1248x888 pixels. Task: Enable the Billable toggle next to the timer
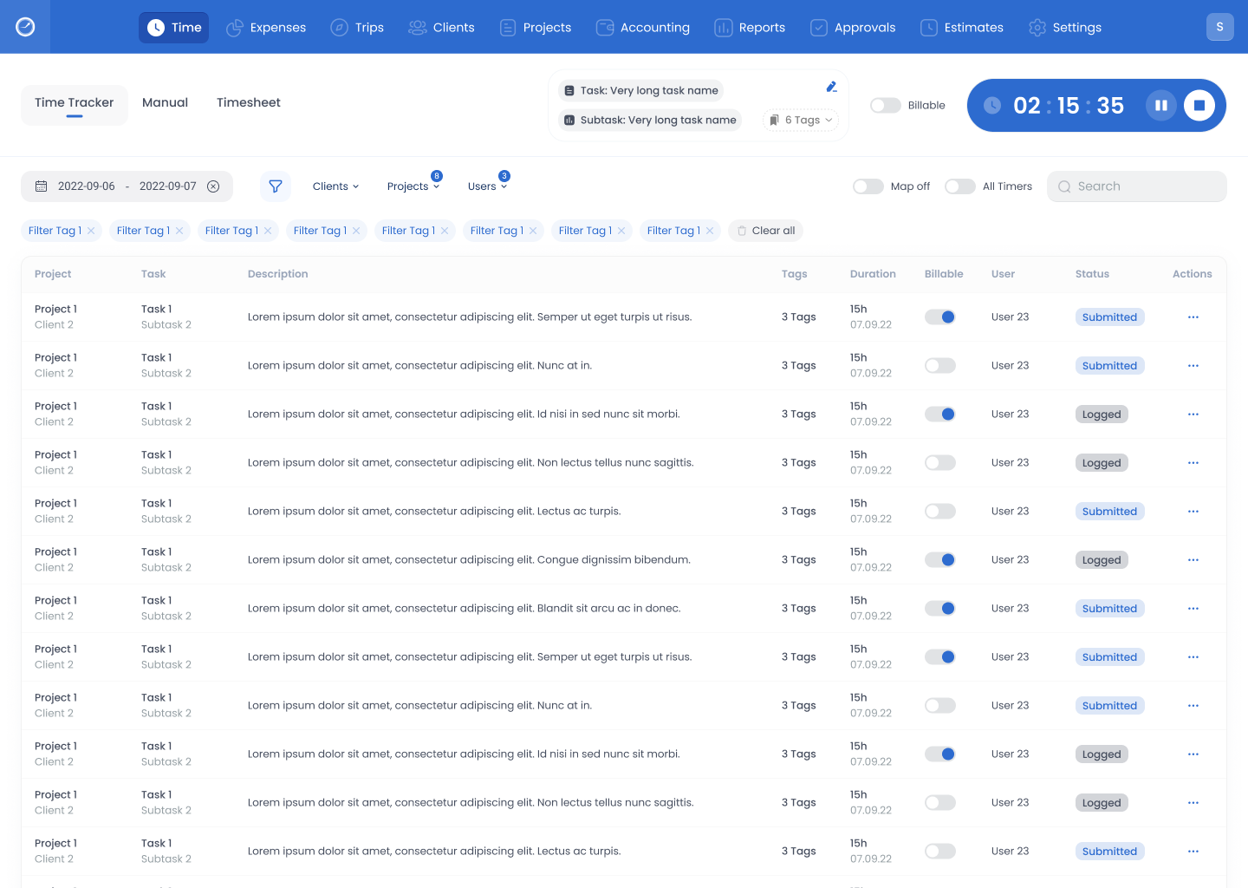(886, 106)
